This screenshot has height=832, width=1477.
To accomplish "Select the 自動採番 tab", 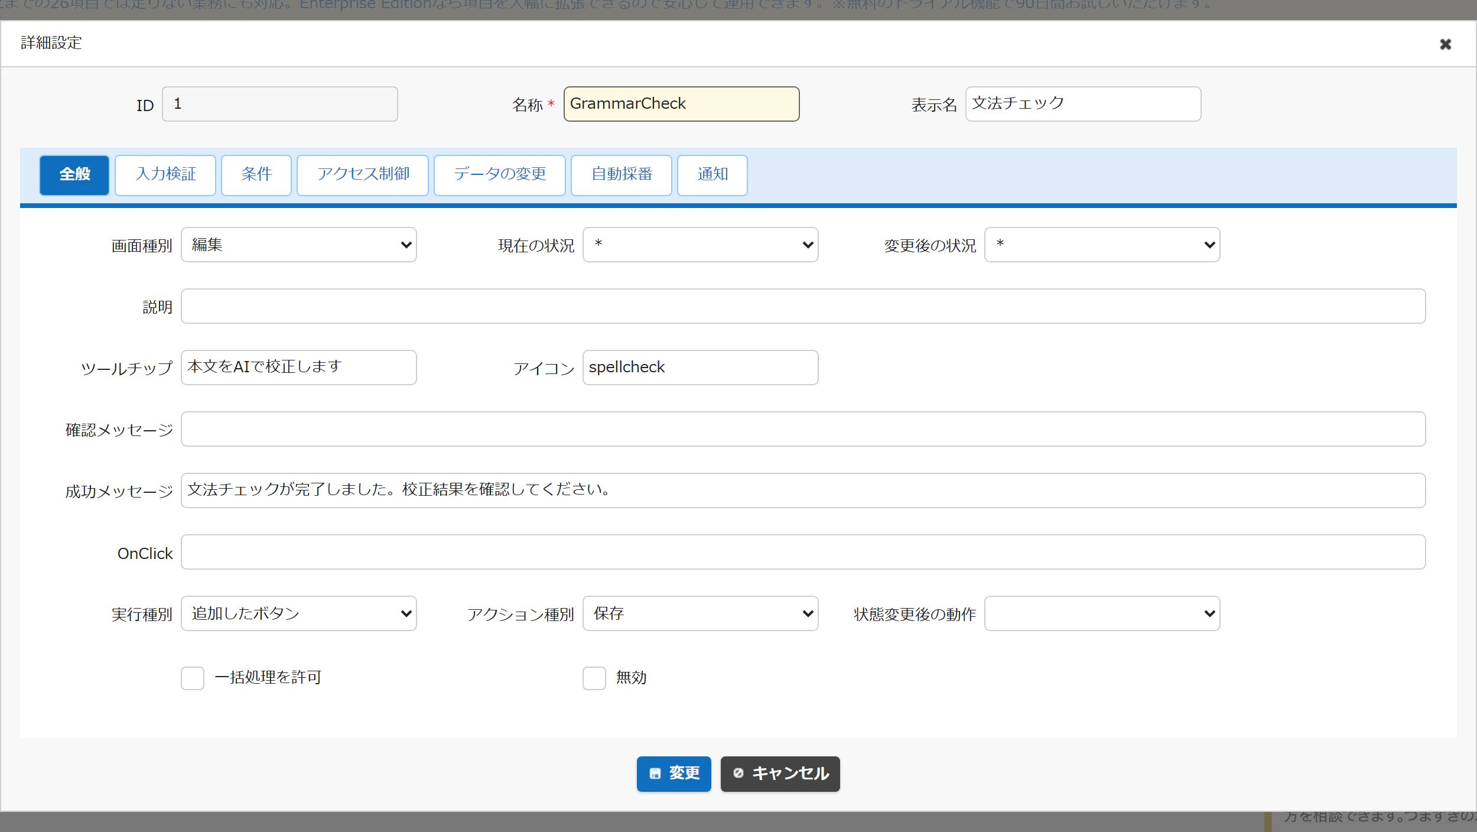I will click(x=622, y=175).
